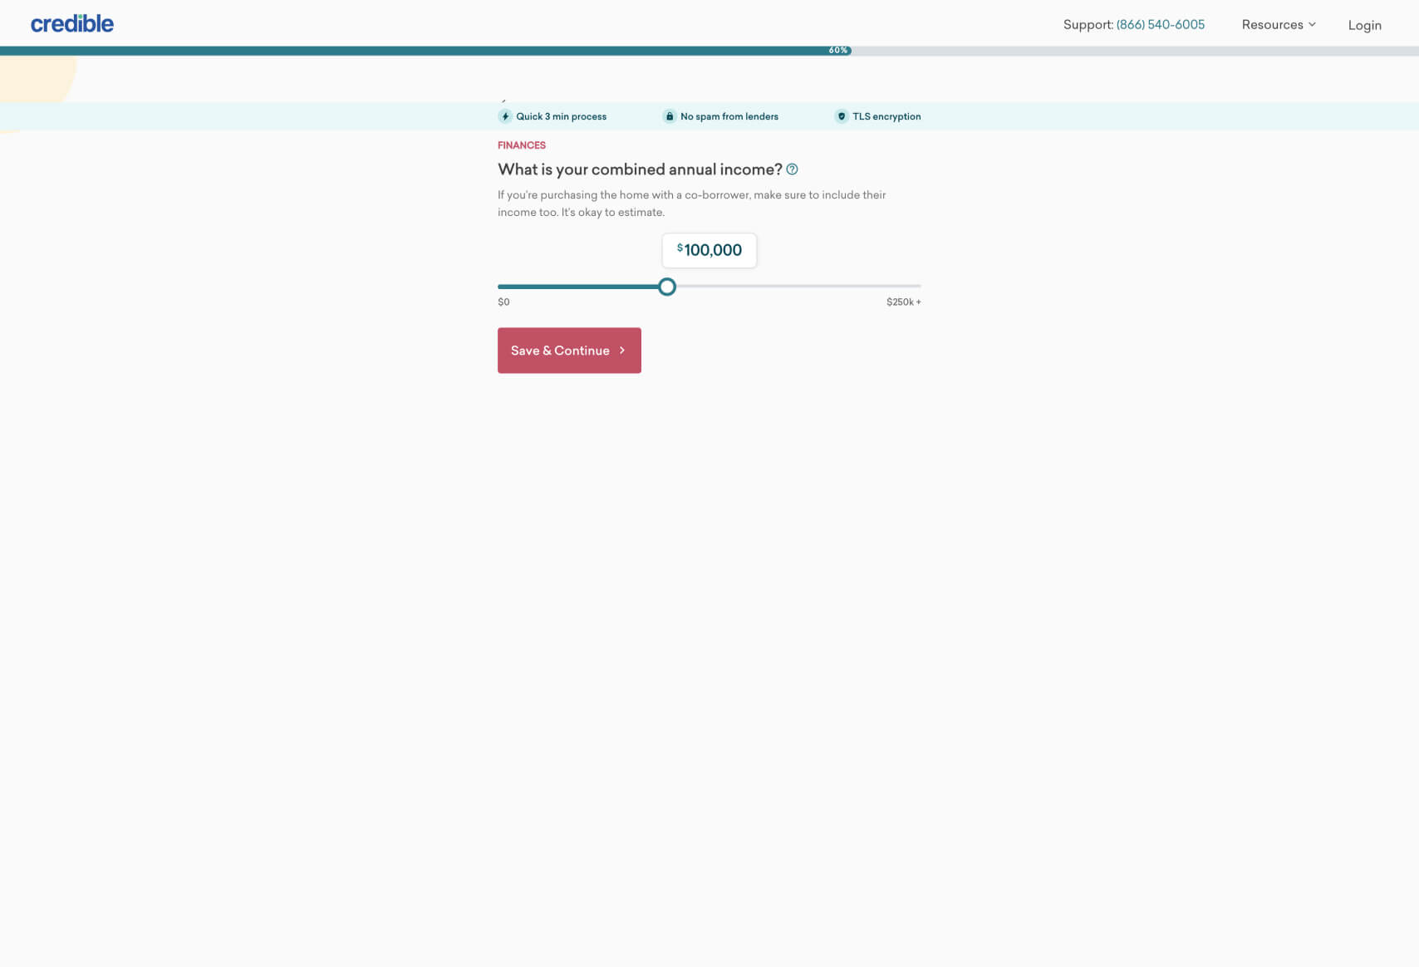Click the income slider handle
The height and width of the screenshot is (967, 1419).
pyautogui.click(x=667, y=287)
